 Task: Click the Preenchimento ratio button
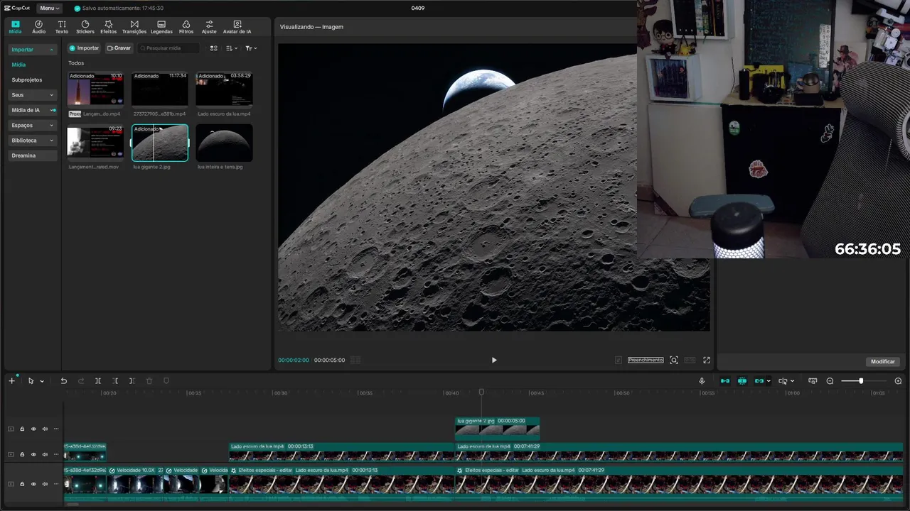coord(646,360)
